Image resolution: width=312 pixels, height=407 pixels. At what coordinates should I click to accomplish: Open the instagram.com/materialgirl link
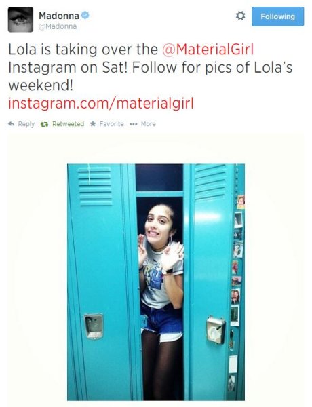coord(101,103)
